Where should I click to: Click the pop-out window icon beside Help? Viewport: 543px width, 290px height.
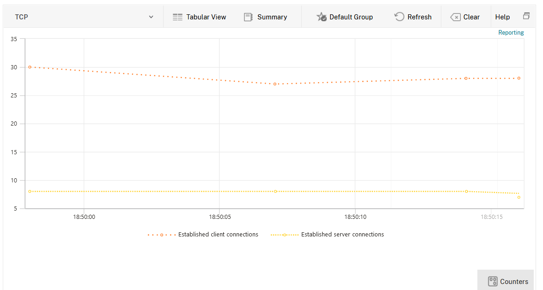point(526,16)
